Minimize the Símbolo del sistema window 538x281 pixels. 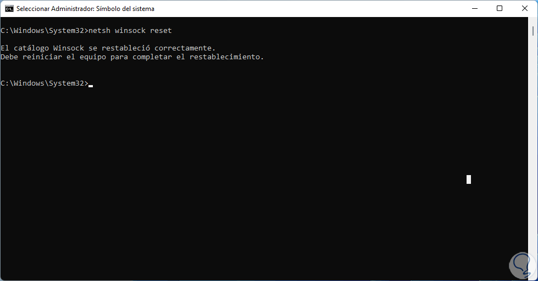[475, 9]
